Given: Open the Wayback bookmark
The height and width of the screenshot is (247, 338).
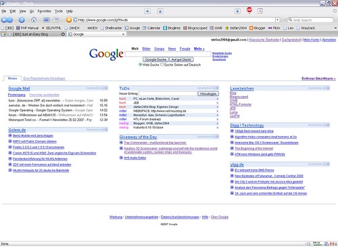Looking at the screenshot, I should [x=306, y=28].
